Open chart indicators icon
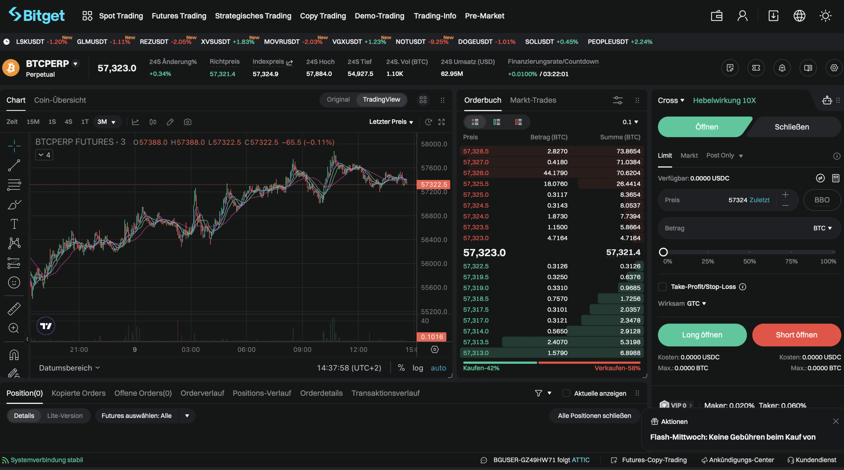 135,122
